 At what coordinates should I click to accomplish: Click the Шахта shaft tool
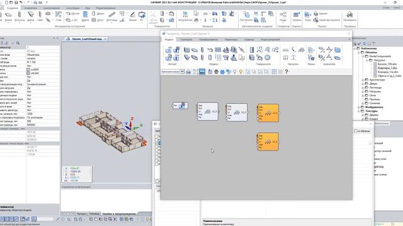pos(85,17)
